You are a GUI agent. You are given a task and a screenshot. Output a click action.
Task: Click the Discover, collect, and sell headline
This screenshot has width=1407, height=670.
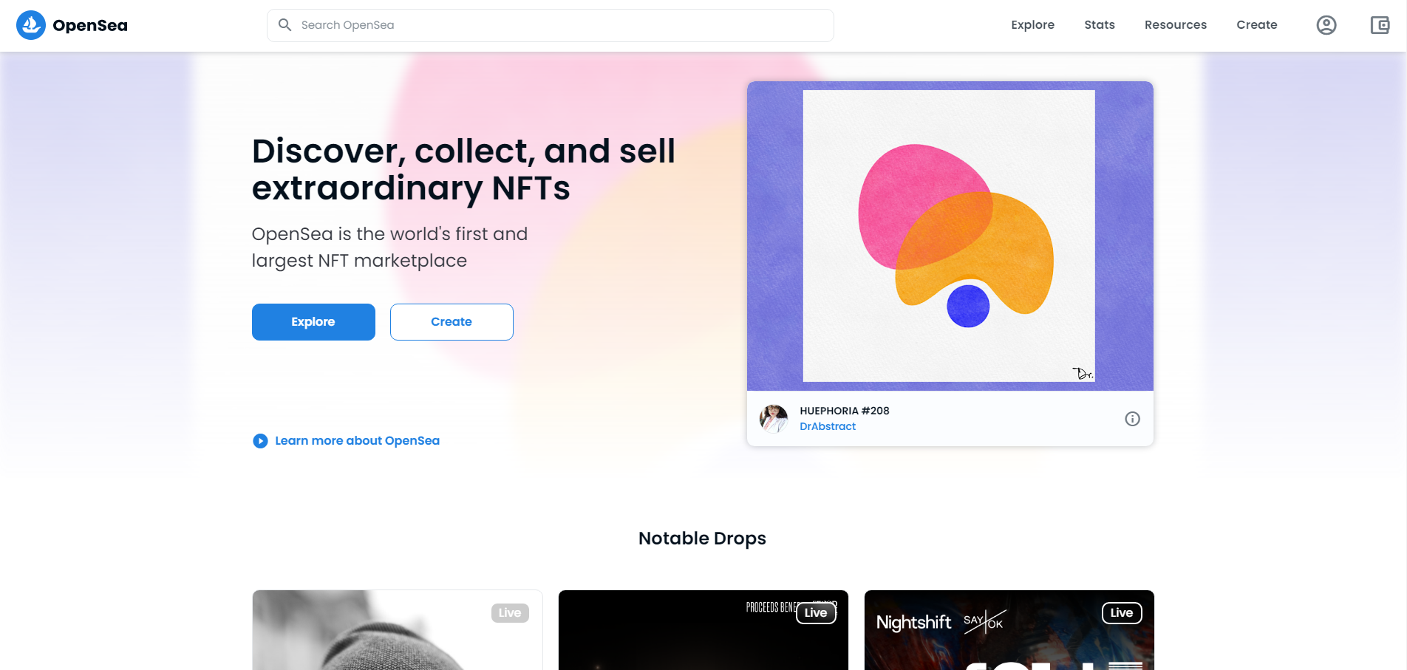(x=463, y=170)
